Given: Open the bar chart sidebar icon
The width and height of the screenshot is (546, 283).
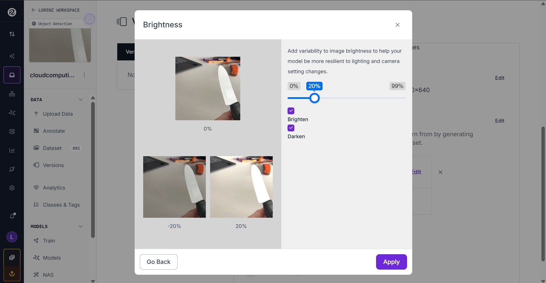Looking at the screenshot, I should pyautogui.click(x=12, y=150).
